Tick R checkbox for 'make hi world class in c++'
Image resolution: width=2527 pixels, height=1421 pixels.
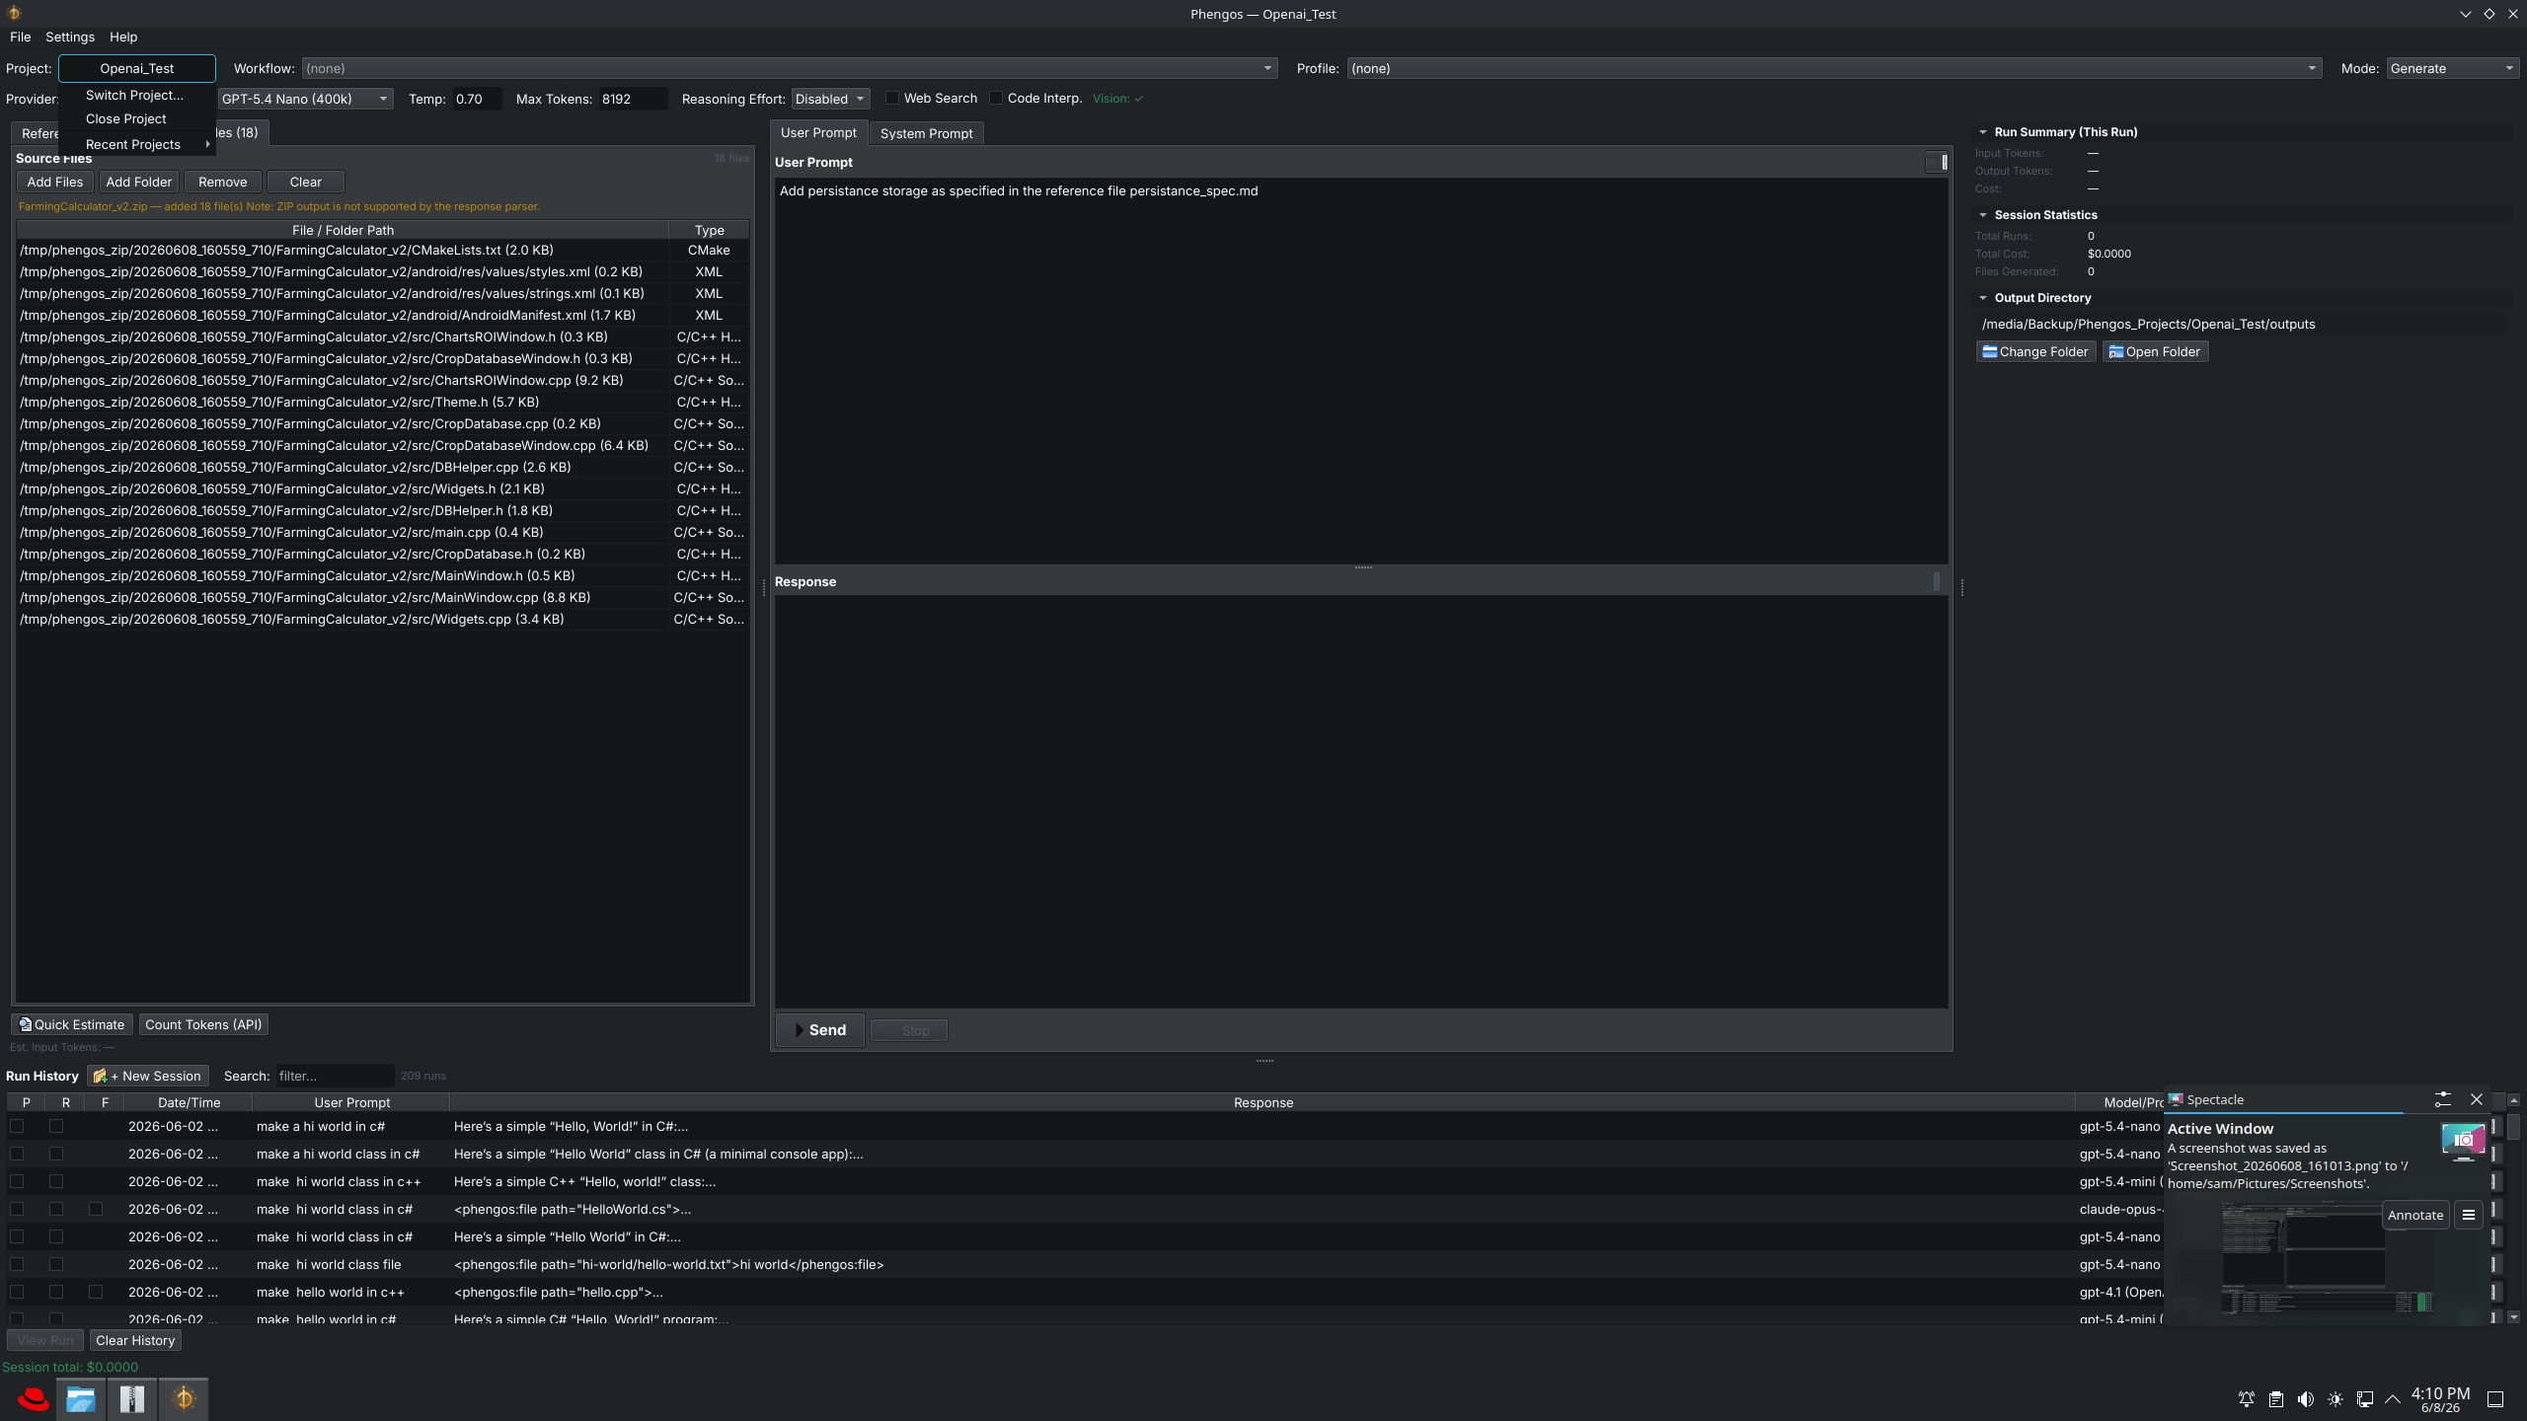click(56, 1181)
